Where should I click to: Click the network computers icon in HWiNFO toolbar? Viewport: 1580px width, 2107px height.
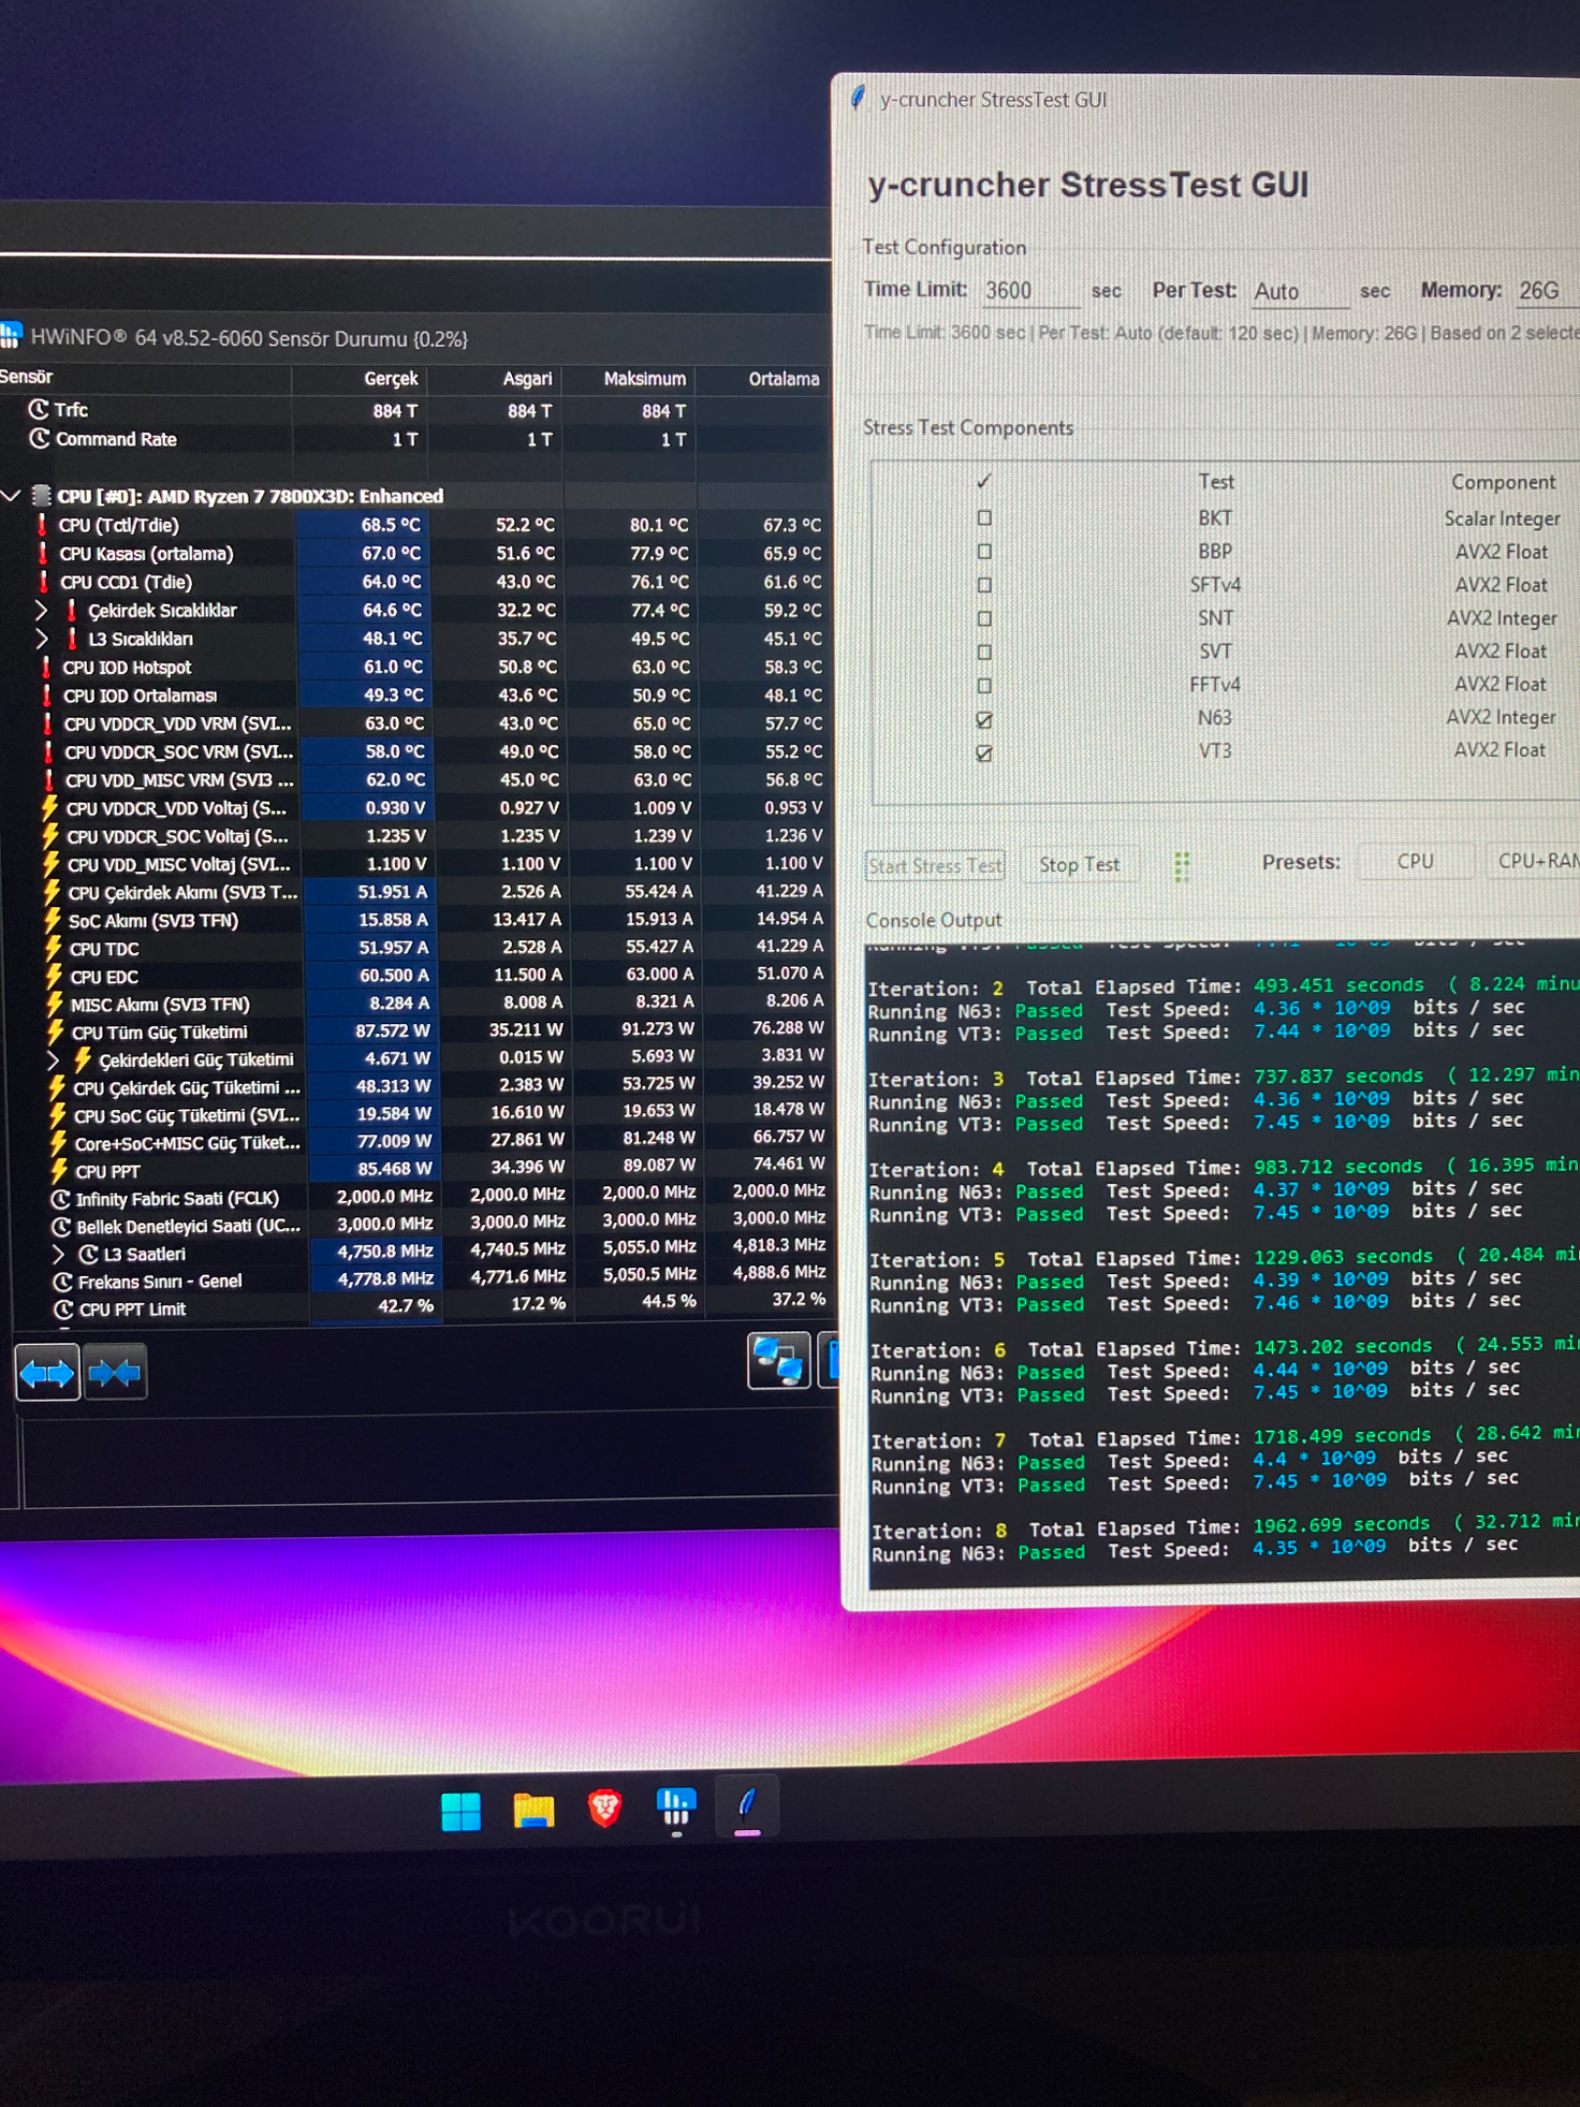click(x=778, y=1360)
